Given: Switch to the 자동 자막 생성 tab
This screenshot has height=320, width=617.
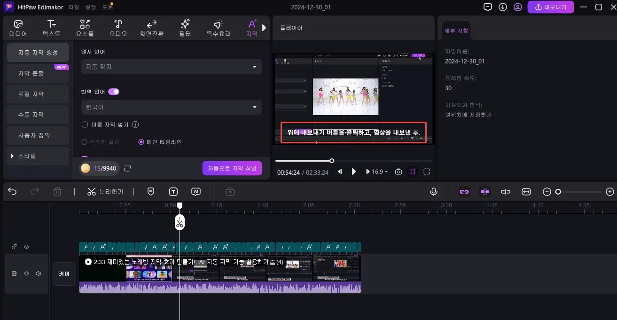Looking at the screenshot, I should (x=38, y=53).
